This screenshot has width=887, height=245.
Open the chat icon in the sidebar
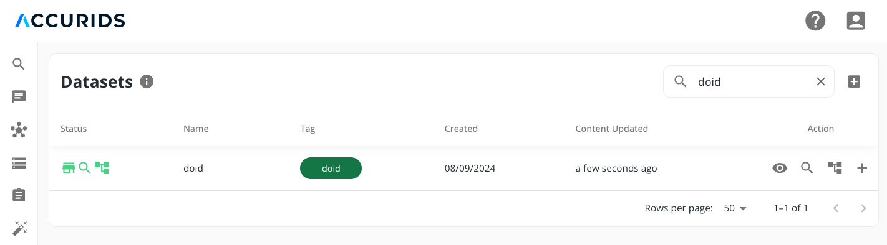(x=19, y=97)
